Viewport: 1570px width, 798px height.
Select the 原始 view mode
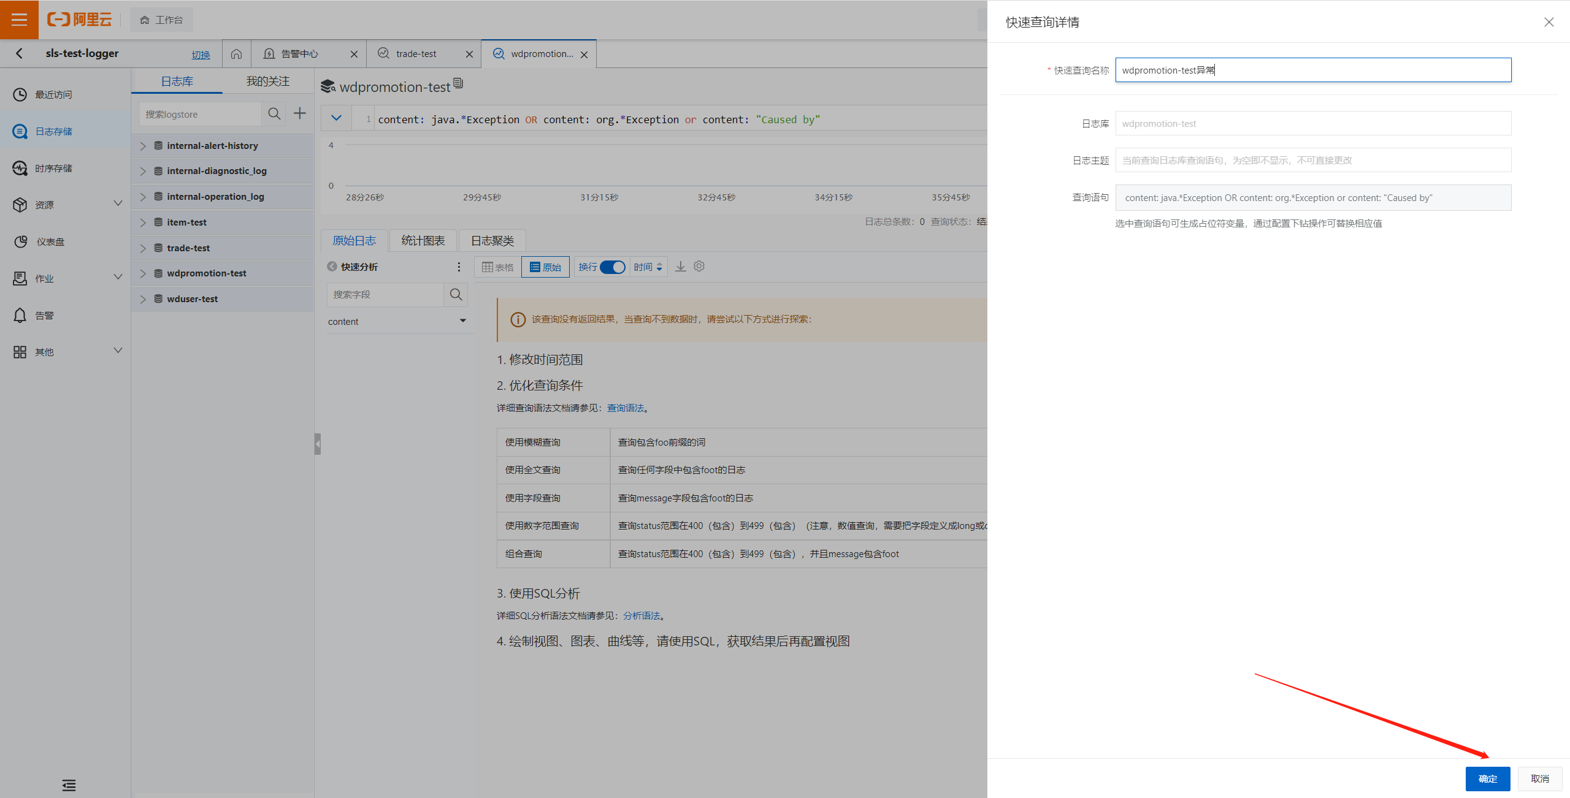[x=545, y=267]
